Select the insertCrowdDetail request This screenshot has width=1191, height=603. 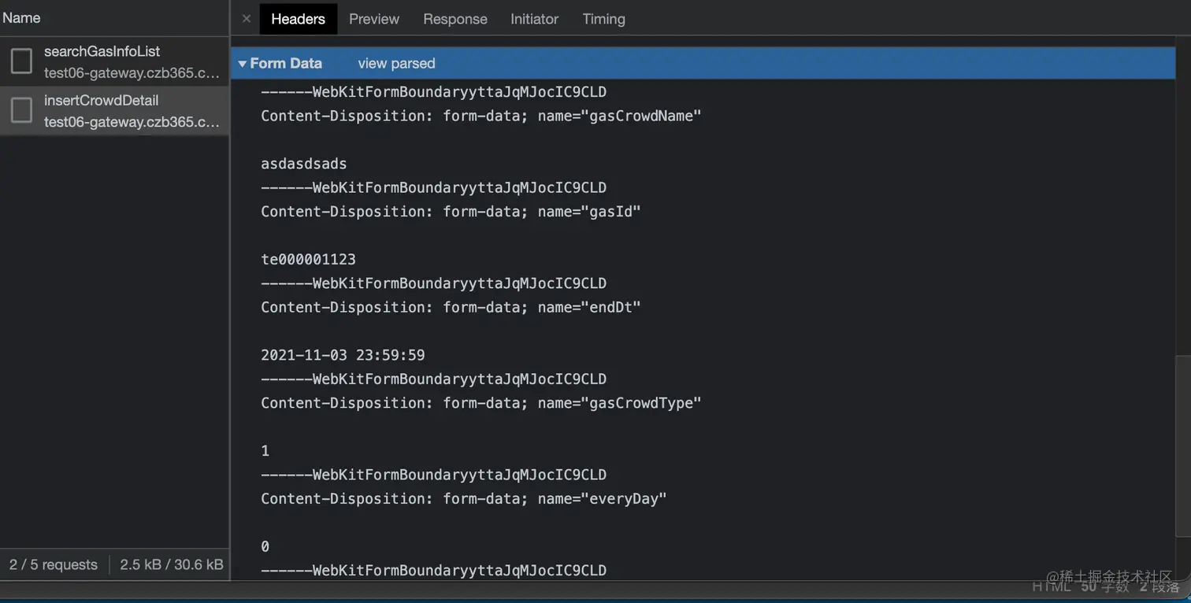pos(115,111)
